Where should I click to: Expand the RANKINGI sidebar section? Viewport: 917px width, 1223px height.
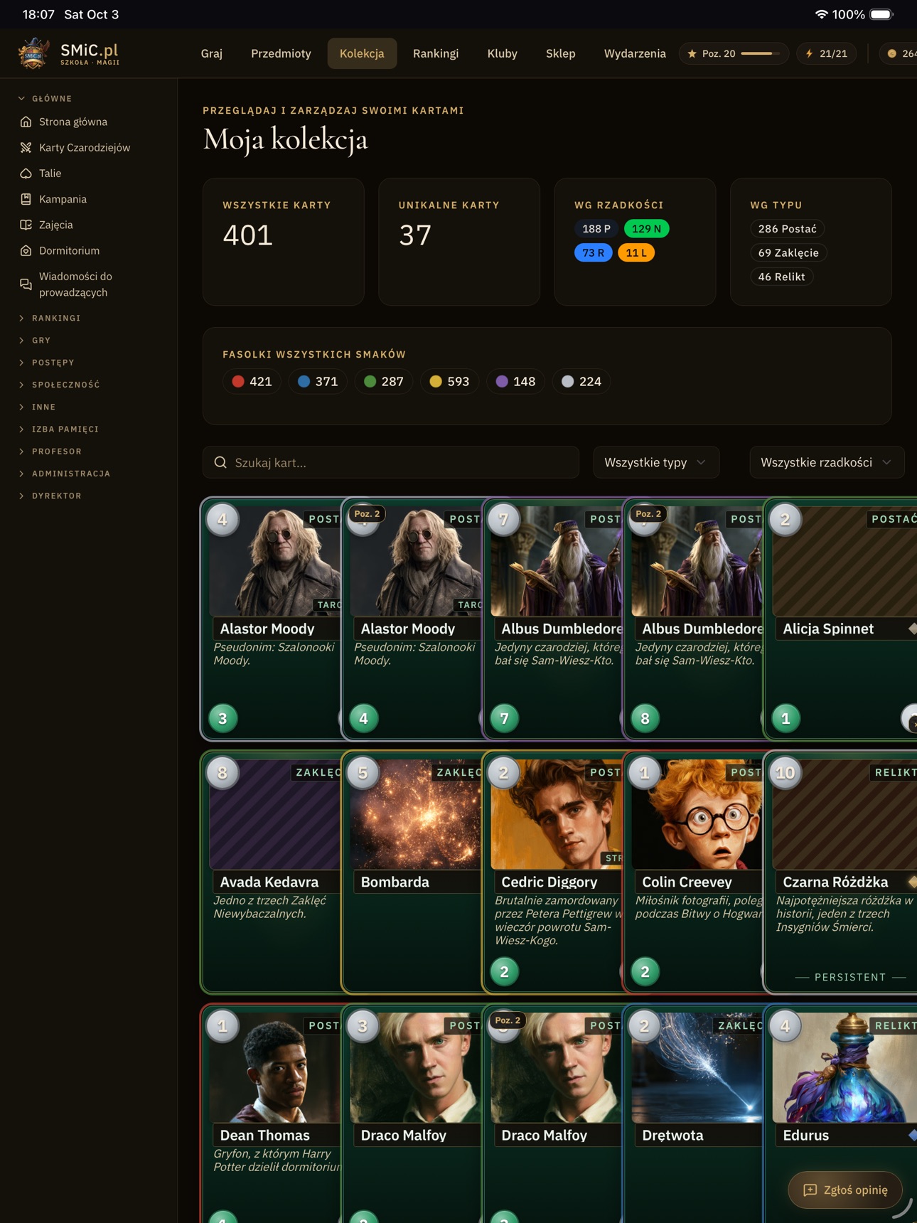pyautogui.click(x=49, y=318)
